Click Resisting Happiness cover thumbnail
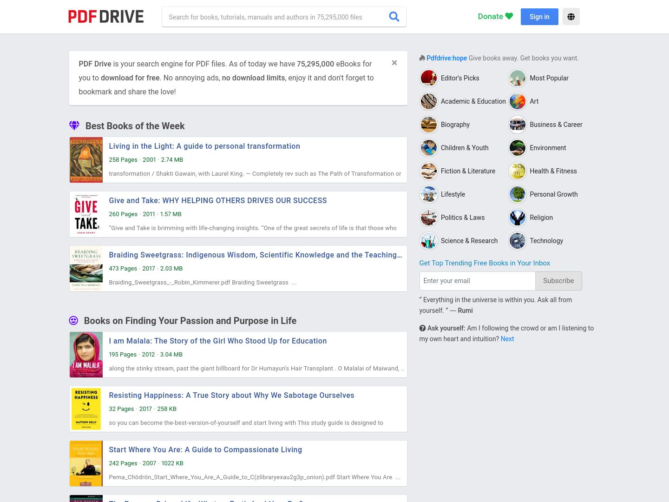 (x=86, y=409)
